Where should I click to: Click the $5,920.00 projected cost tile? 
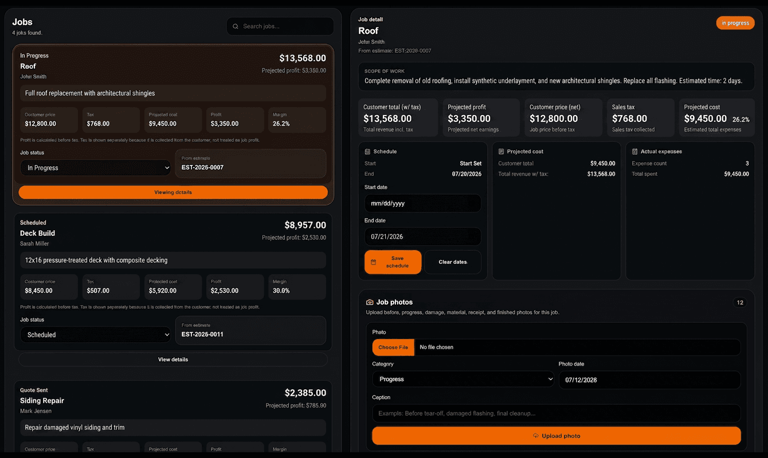click(x=173, y=287)
